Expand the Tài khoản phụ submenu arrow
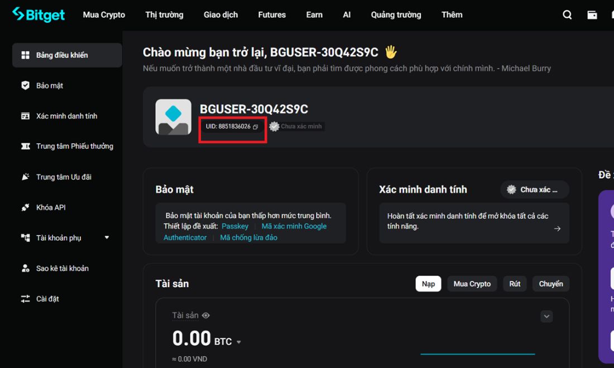 tap(107, 238)
